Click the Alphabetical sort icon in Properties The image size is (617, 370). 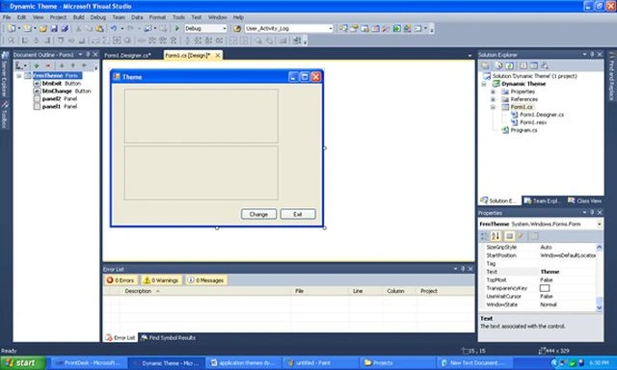click(496, 236)
